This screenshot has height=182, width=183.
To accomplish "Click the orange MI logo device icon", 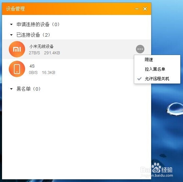I will [17, 49].
